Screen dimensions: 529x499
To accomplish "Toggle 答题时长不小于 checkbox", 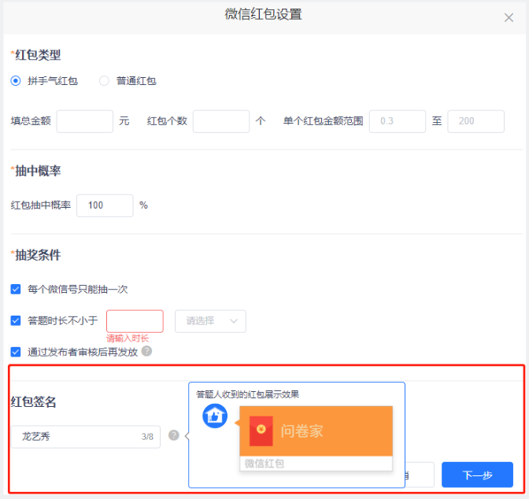I will tap(16, 320).
